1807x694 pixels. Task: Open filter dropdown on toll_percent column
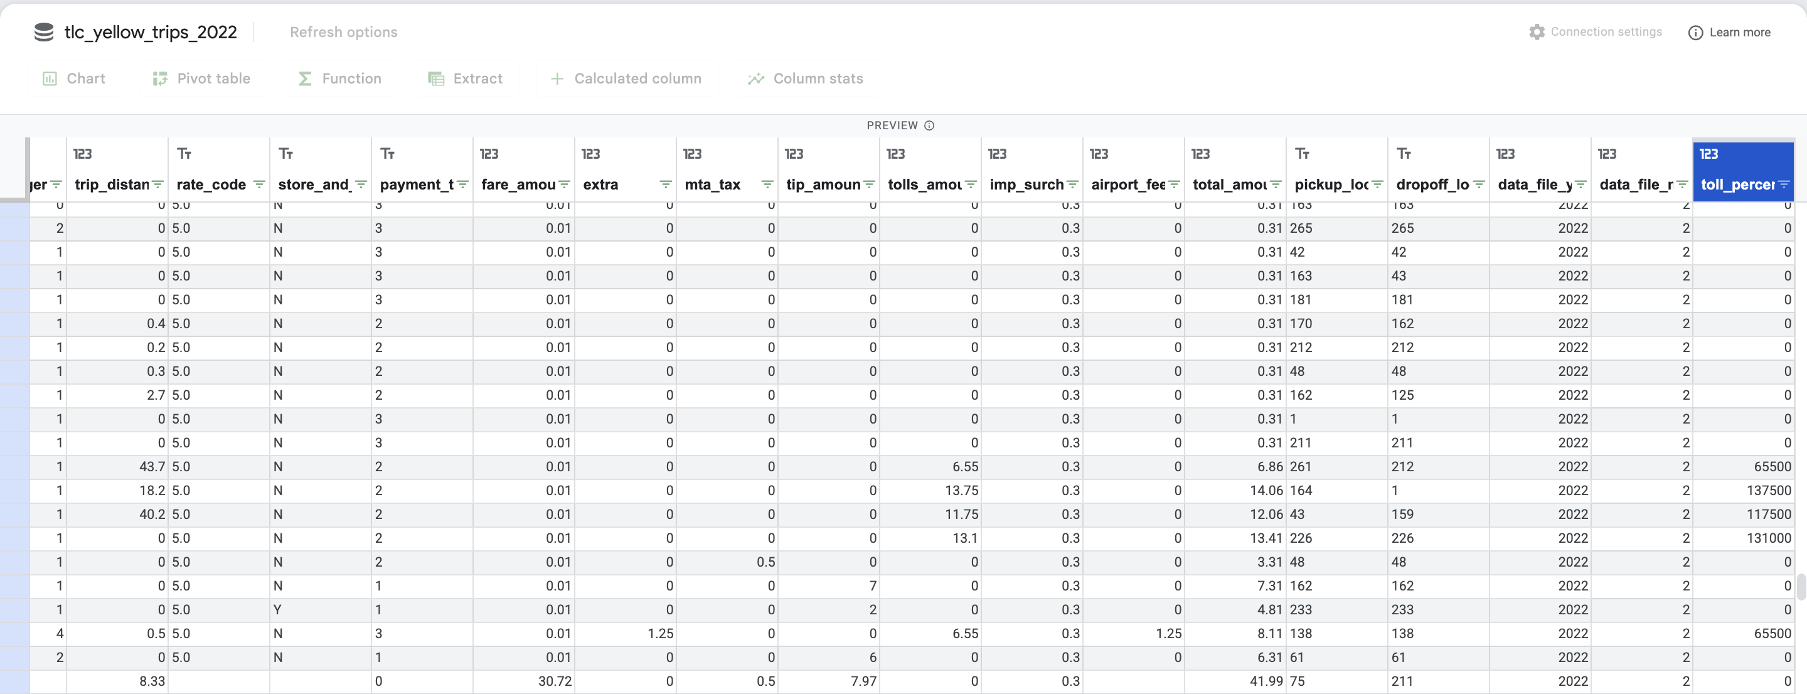click(1783, 184)
